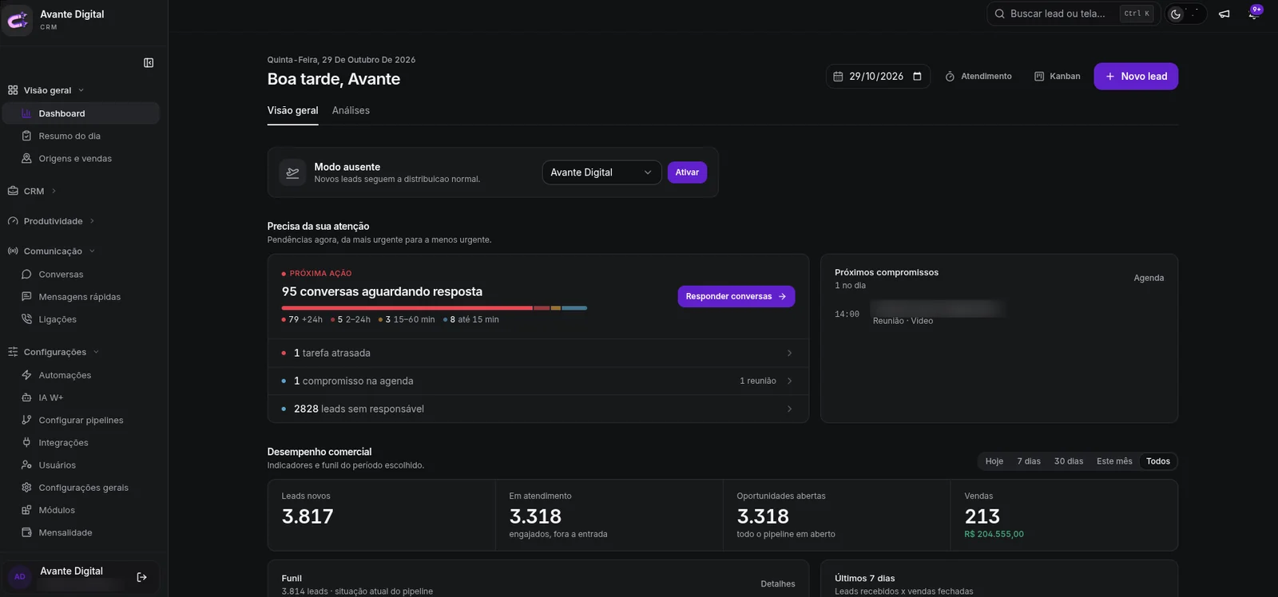
Task: Open Integrações page
Action: pos(81,442)
